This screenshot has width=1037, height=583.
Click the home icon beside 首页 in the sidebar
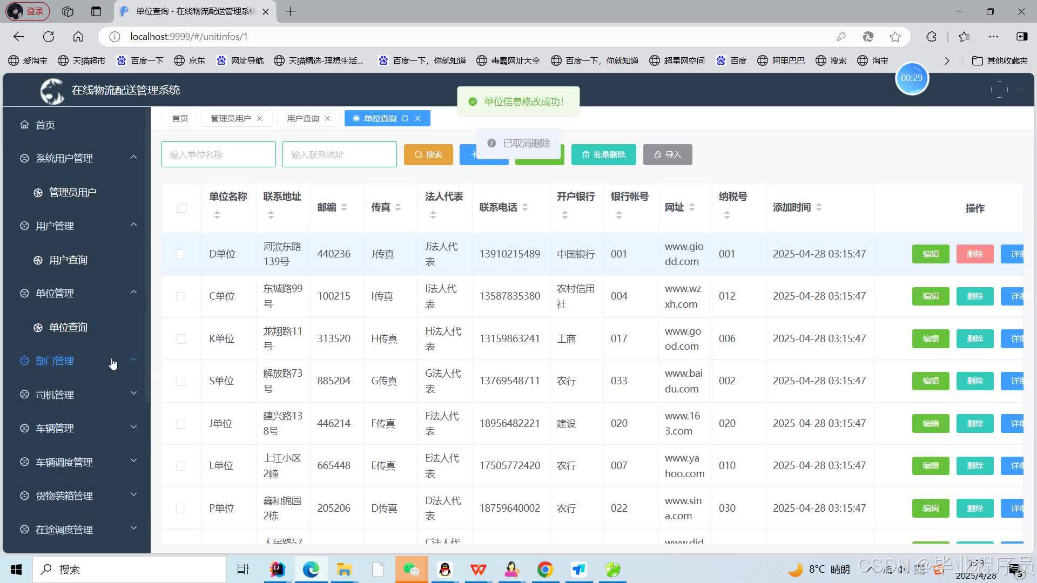click(x=24, y=125)
